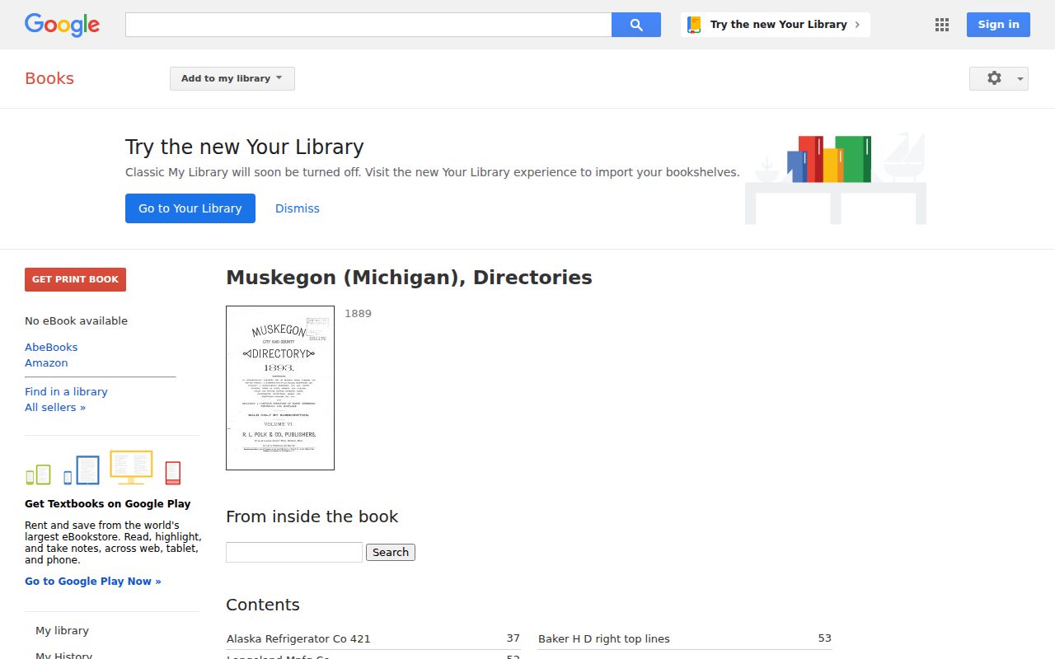The image size is (1055, 659).
Task: Open the Google apps grid
Action: tap(942, 25)
